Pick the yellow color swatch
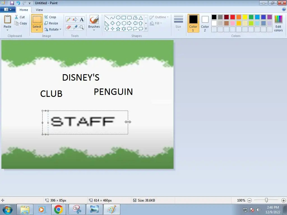Screen dimensions: 287x215 [245, 17]
